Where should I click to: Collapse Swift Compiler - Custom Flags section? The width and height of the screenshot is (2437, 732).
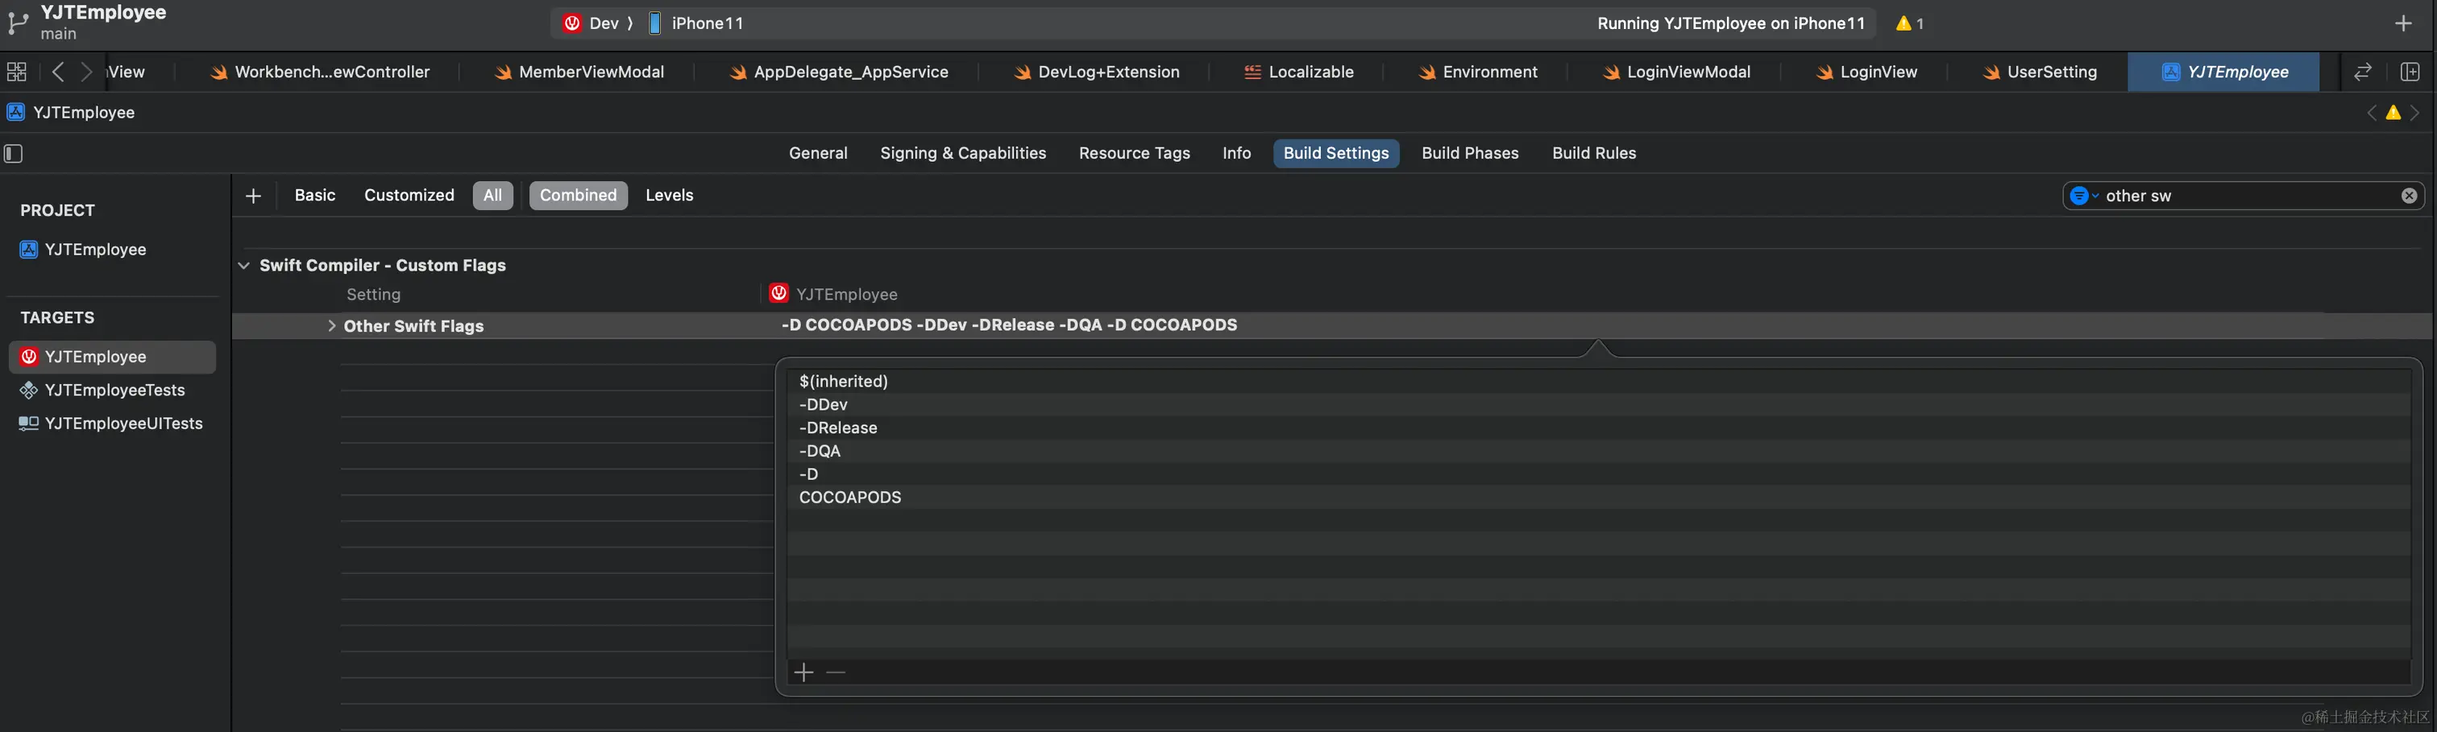pyautogui.click(x=244, y=266)
